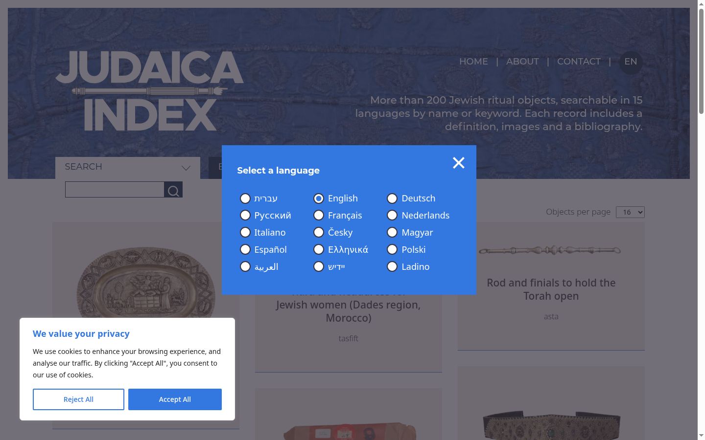Choose Ελληνικά language option
The image size is (705, 440).
click(319, 250)
